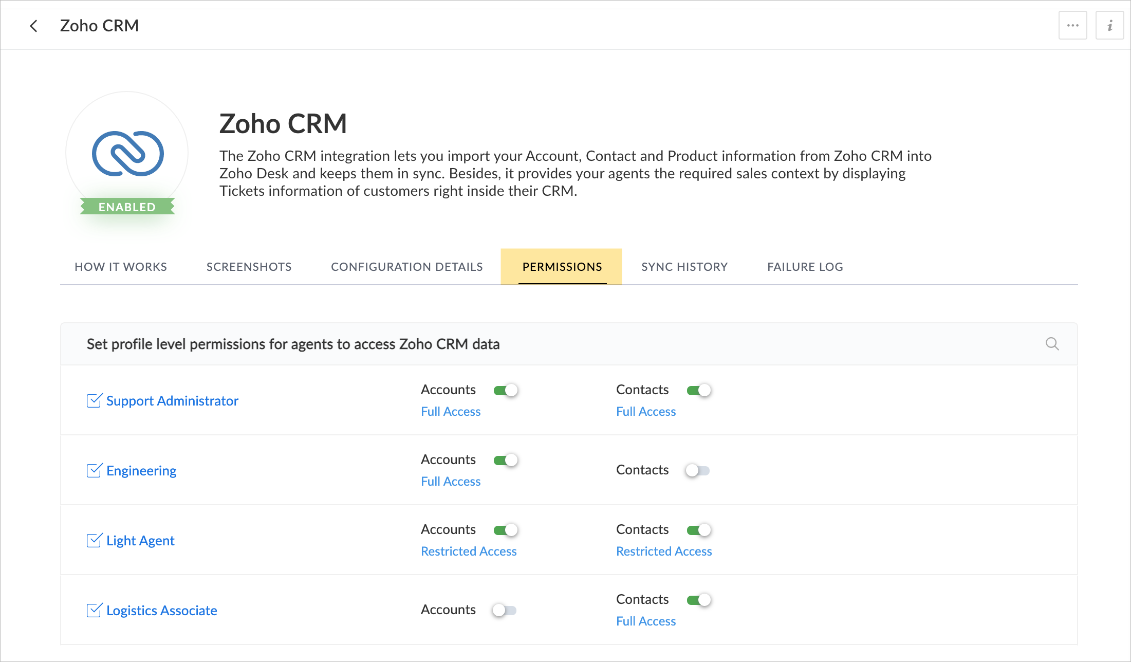Viewport: 1131px width, 662px height.
Task: Click the info icon button
Action: pyautogui.click(x=1109, y=25)
